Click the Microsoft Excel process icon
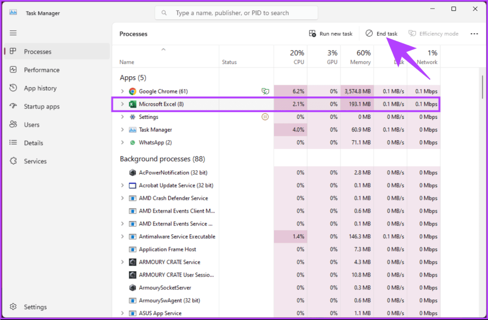 132,104
